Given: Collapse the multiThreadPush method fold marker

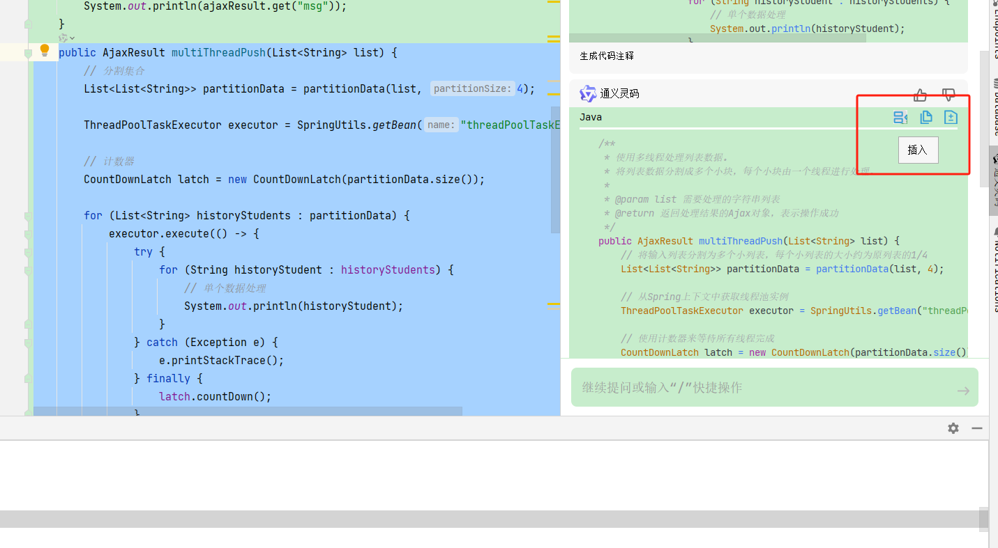Looking at the screenshot, I should [x=28, y=53].
